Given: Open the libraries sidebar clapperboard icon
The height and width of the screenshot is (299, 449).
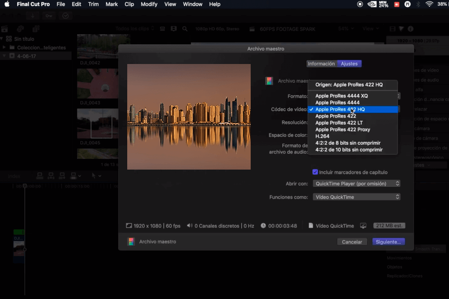Looking at the screenshot, I should 5,29.
